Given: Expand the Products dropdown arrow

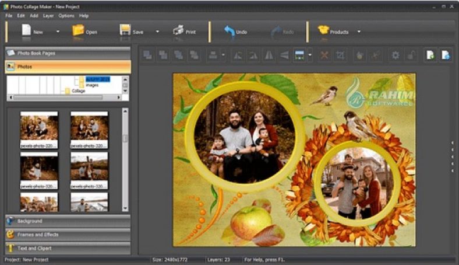Looking at the screenshot, I should click(359, 32).
